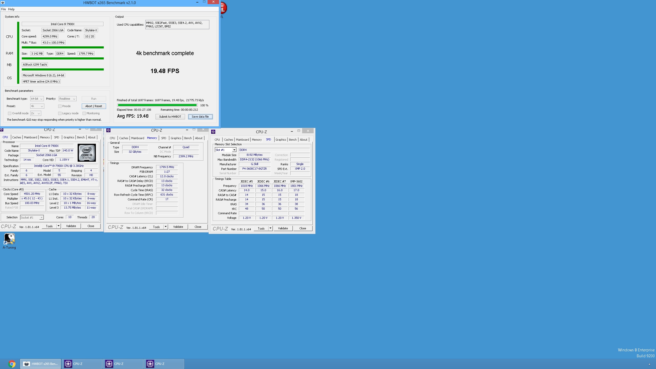Click Validate in CPU-Z CPU window
The image size is (656, 369).
71,226
